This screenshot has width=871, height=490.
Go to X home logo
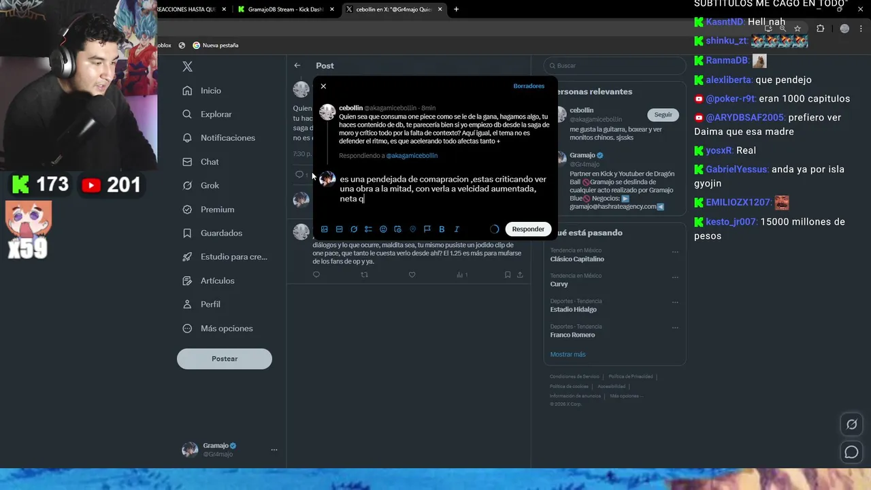[188, 66]
